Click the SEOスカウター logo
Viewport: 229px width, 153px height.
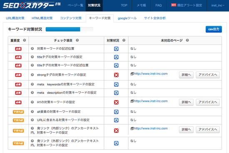pos(32,5)
